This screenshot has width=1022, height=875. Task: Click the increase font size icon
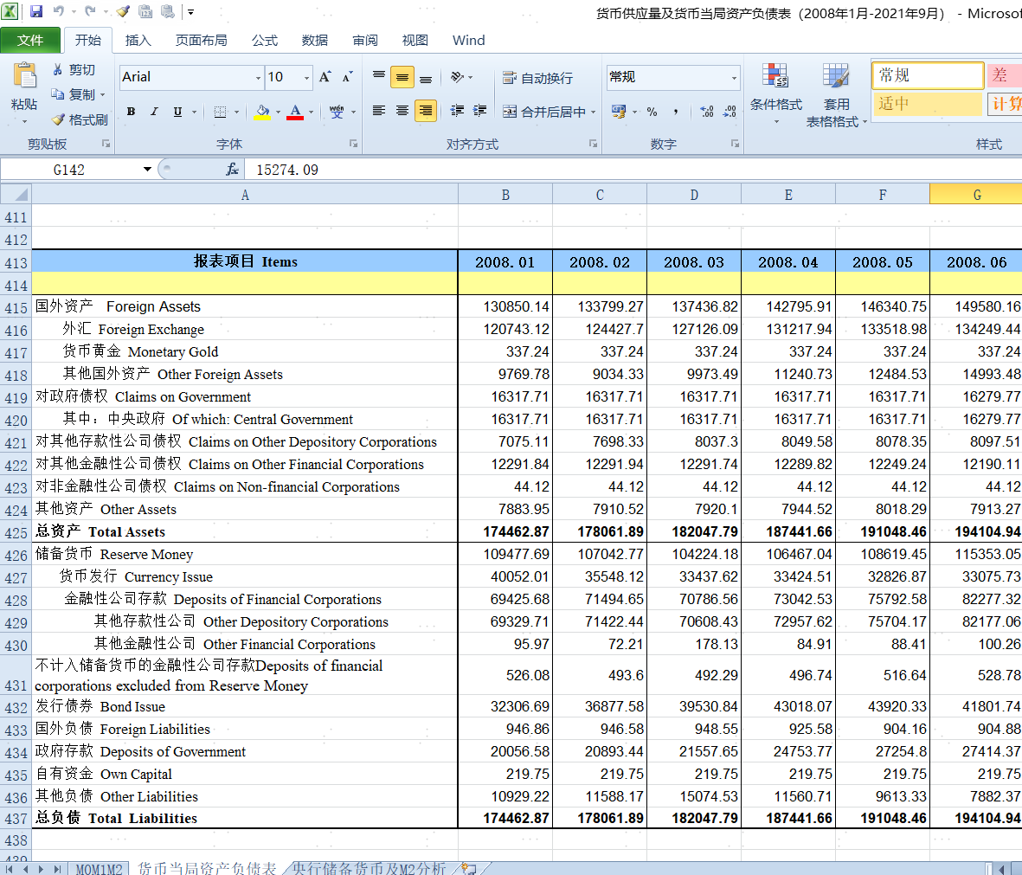[325, 77]
